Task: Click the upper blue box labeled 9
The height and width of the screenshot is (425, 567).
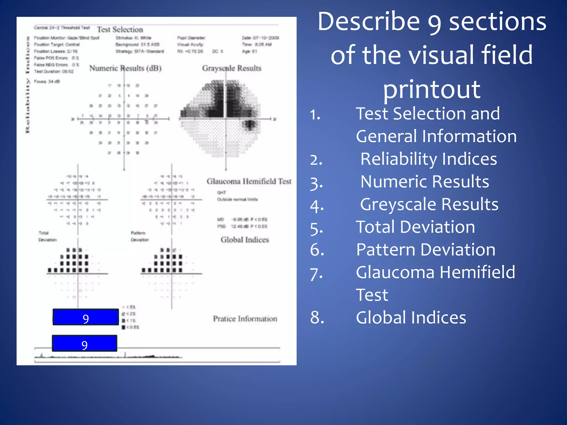Action: pyautogui.click(x=86, y=317)
